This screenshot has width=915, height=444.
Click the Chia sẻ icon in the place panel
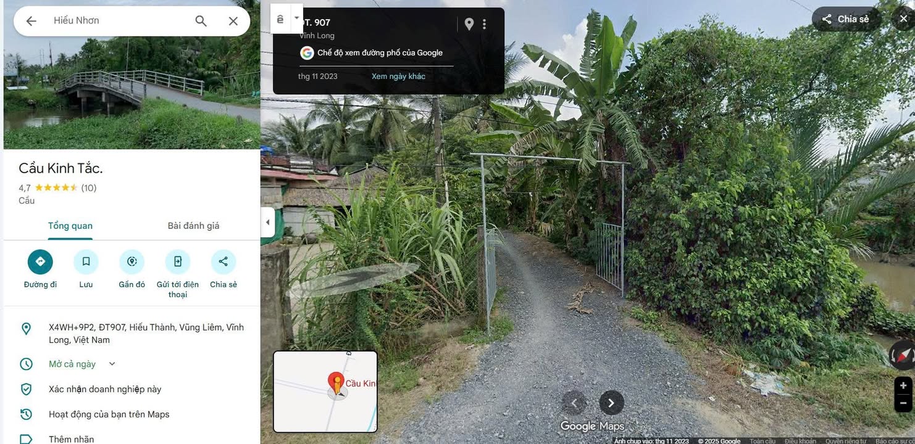(223, 261)
